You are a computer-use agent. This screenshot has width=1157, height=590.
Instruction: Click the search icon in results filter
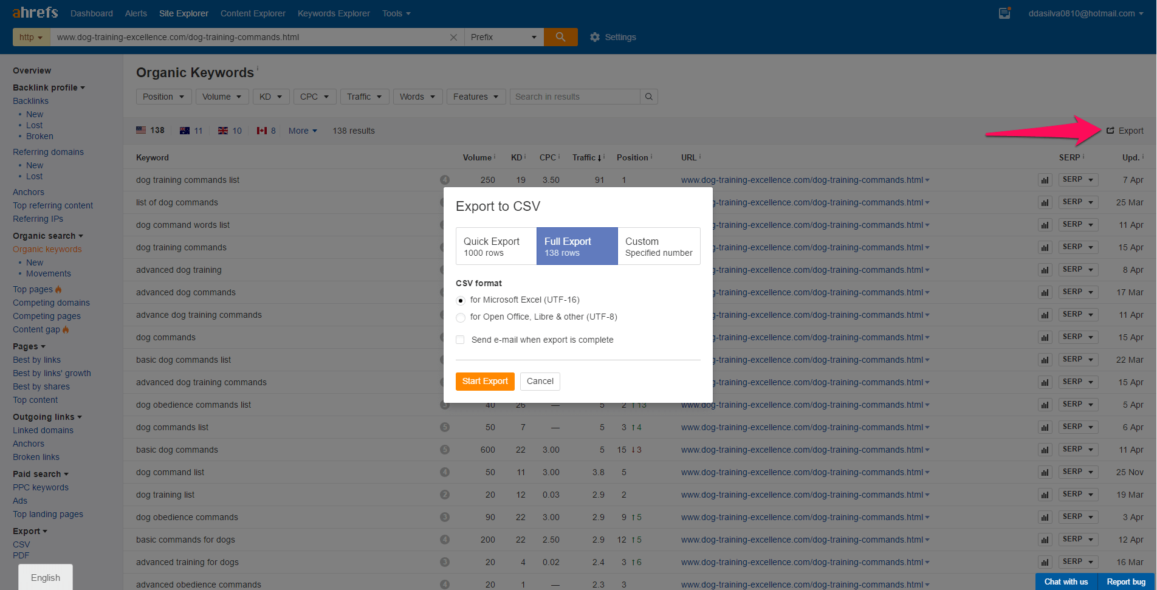point(649,97)
